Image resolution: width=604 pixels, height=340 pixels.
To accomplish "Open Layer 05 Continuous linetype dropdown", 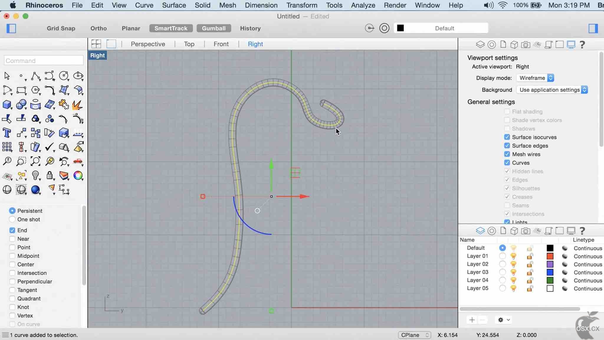I will click(587, 288).
